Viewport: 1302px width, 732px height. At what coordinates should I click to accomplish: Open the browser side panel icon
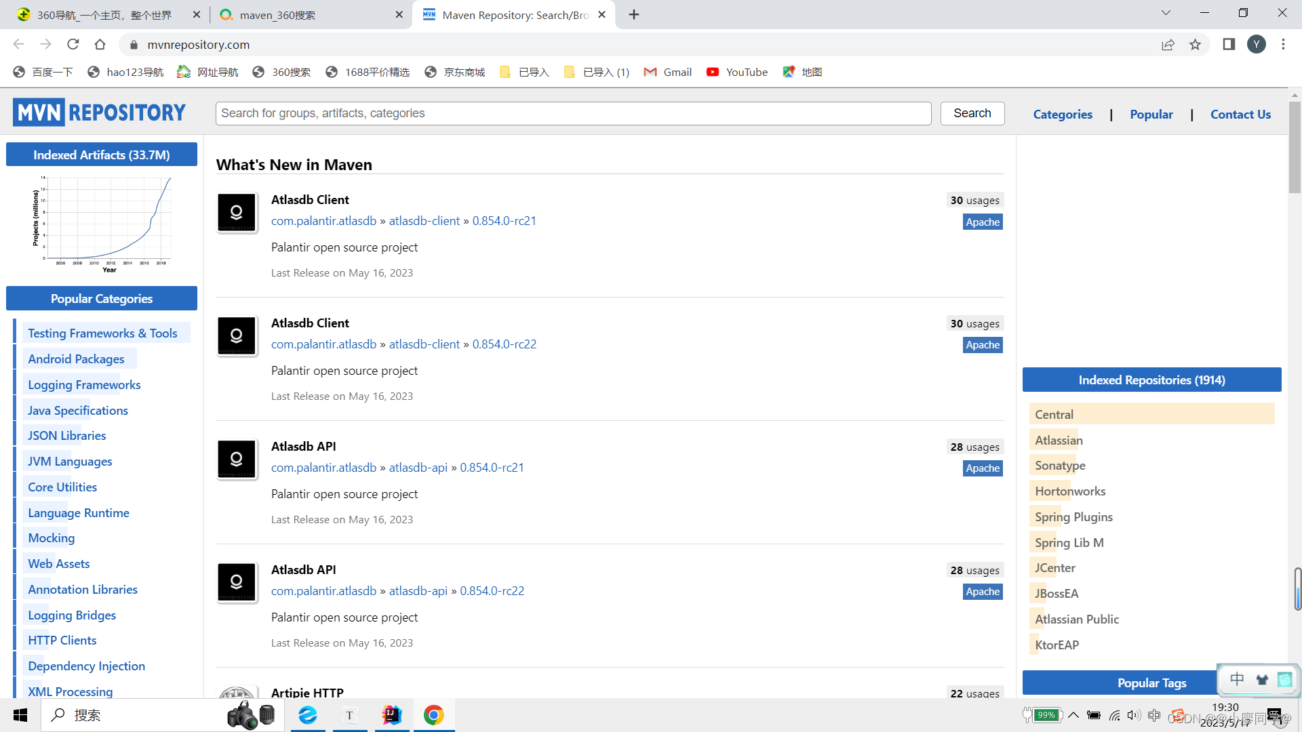tap(1228, 45)
